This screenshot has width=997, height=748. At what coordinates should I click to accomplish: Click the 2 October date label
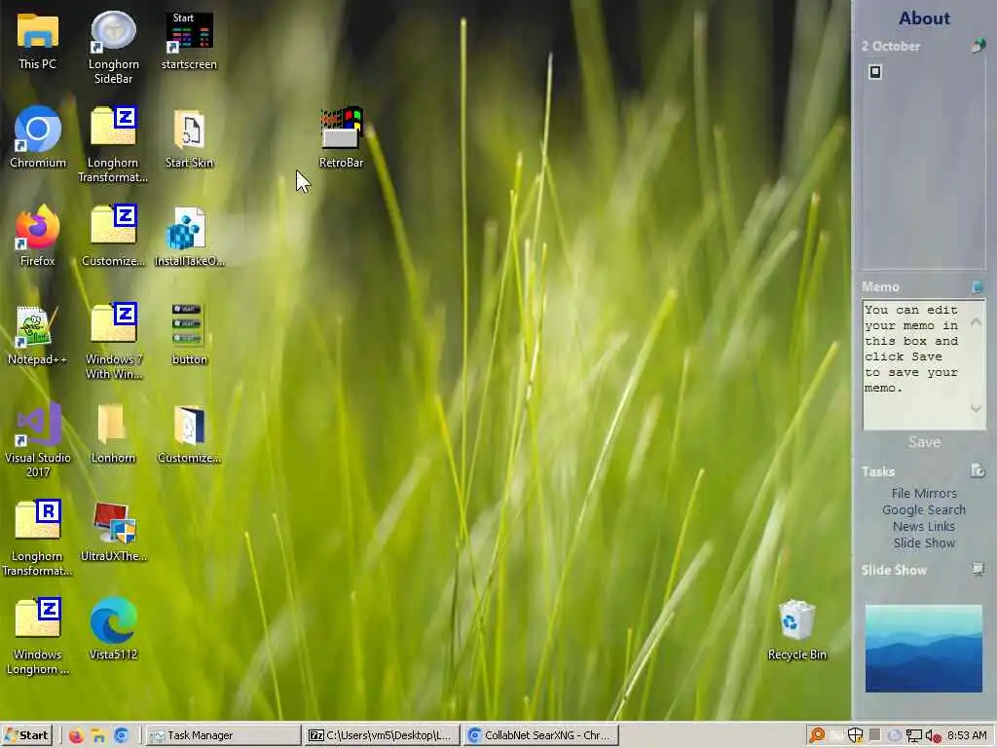click(891, 47)
